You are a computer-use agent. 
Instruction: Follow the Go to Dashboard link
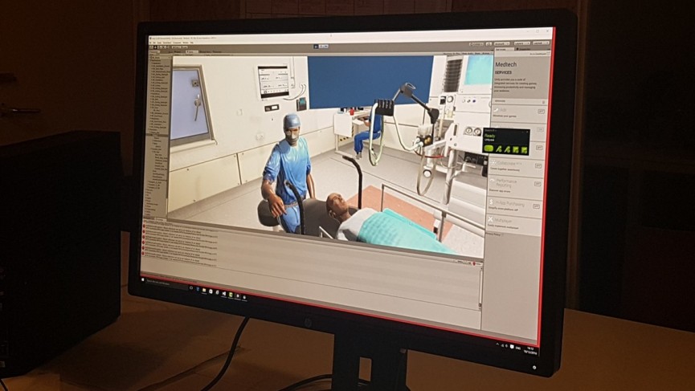coord(538,54)
